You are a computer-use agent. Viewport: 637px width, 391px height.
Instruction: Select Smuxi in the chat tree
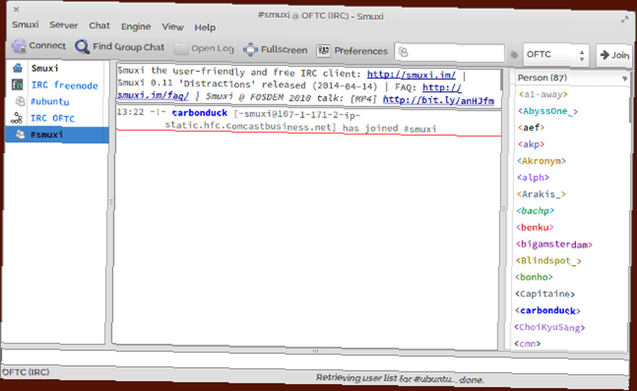45,68
